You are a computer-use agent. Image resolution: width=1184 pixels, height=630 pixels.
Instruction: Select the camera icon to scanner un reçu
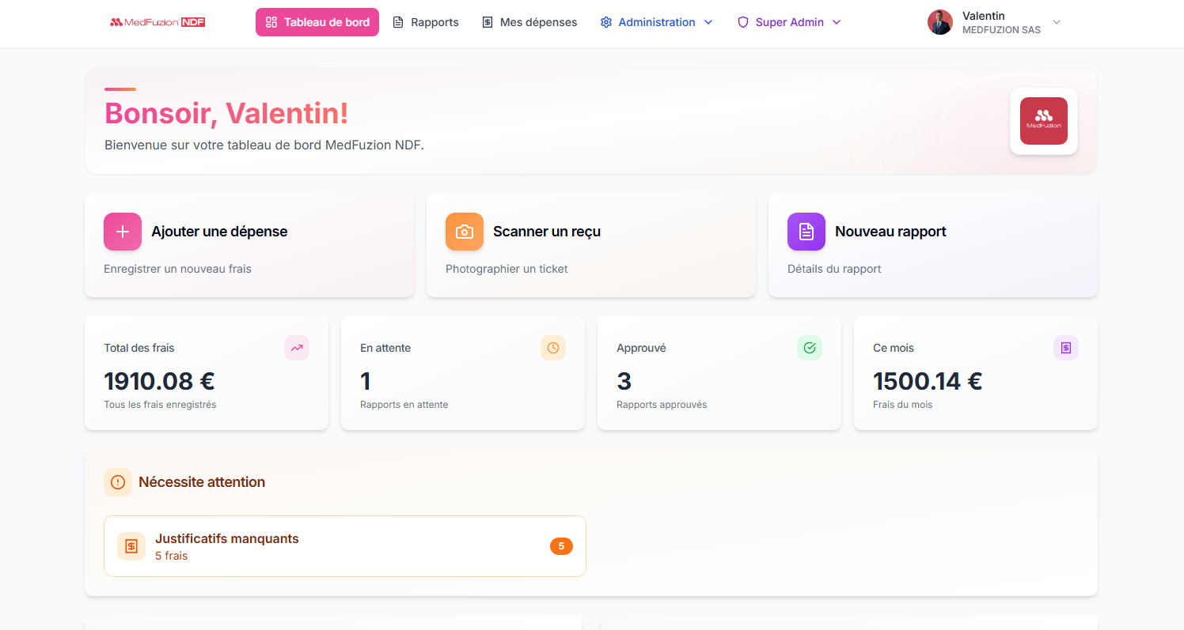[465, 231]
